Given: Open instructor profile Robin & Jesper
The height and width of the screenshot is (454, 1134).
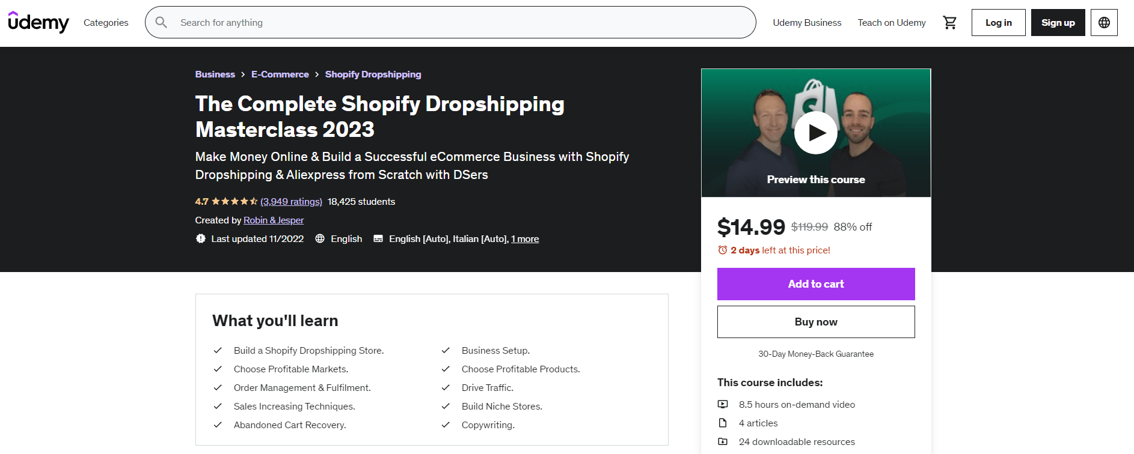Looking at the screenshot, I should pyautogui.click(x=274, y=220).
